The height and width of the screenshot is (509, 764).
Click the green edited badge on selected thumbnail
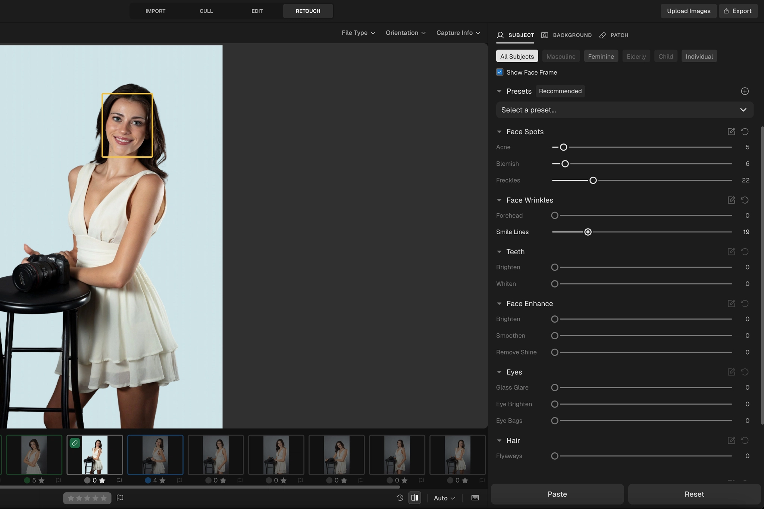pyautogui.click(x=75, y=443)
